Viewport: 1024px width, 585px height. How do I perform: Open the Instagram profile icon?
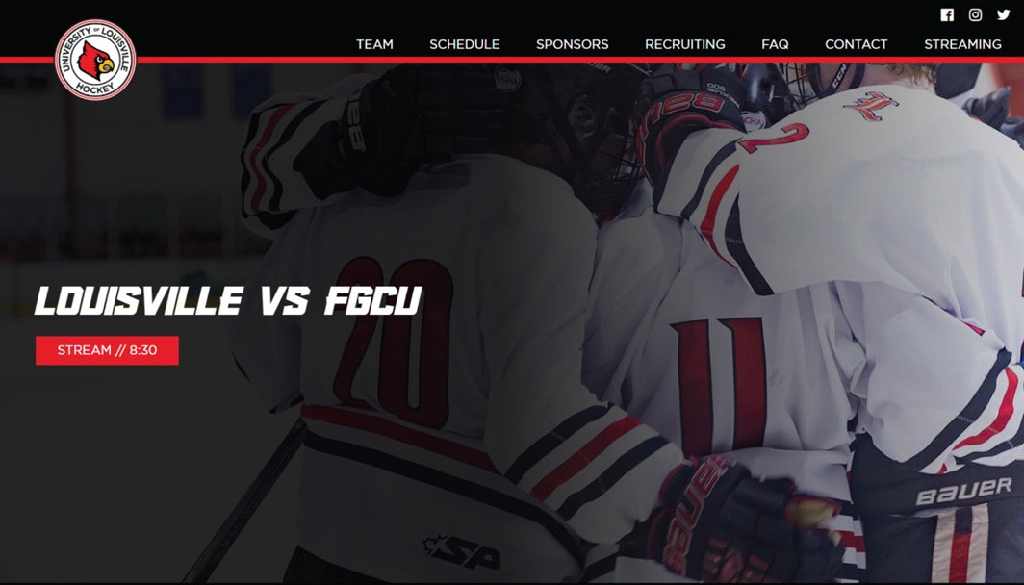click(975, 15)
